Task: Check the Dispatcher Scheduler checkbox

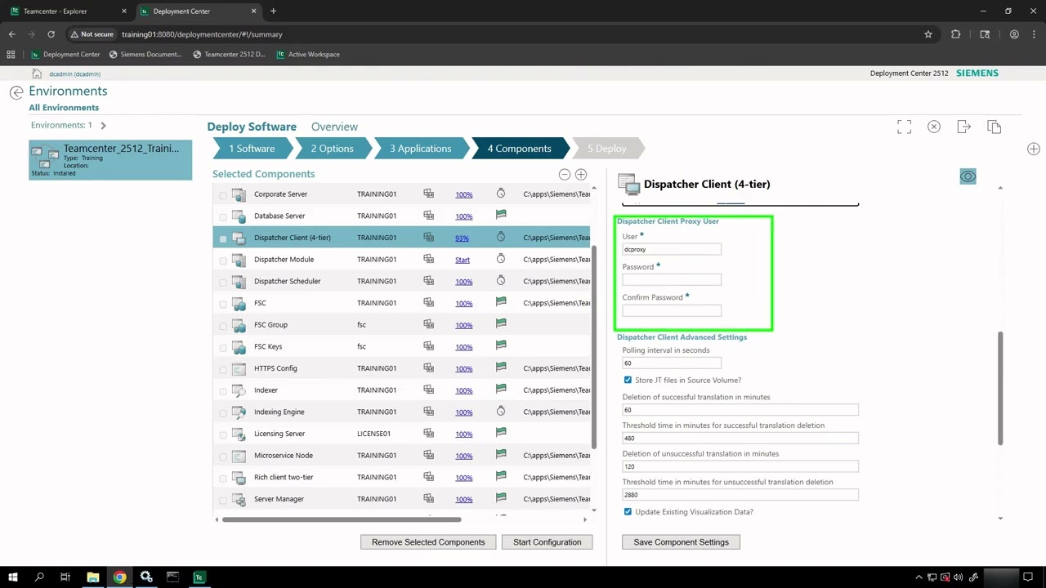Action: (x=223, y=282)
